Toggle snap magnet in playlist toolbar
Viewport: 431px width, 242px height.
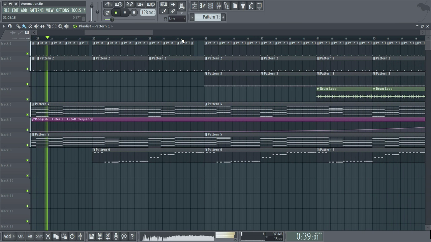pyautogui.click(x=10, y=26)
